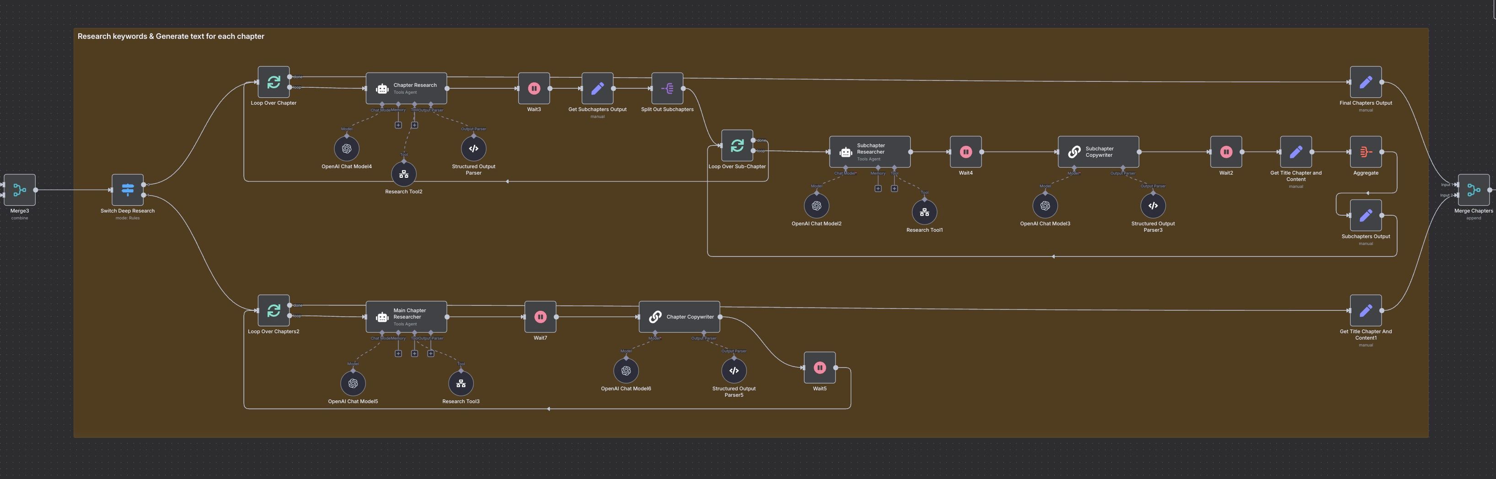Click the sticky note title text
The image size is (1496, 479).
171,36
